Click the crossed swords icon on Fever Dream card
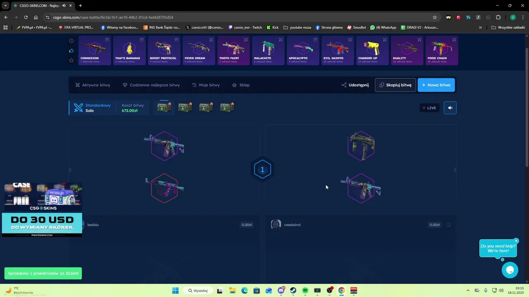 pos(211,40)
